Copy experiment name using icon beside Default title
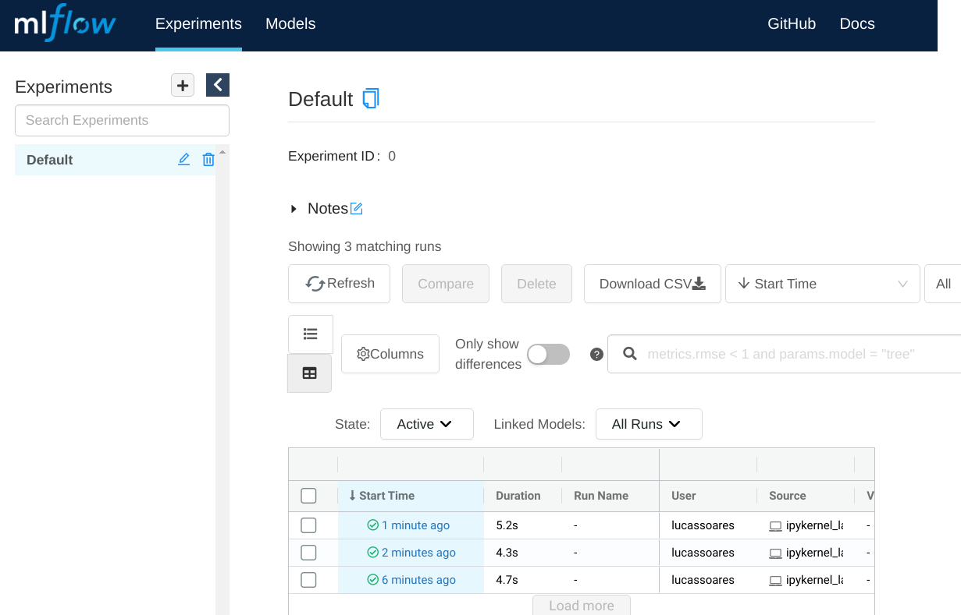 (x=371, y=99)
